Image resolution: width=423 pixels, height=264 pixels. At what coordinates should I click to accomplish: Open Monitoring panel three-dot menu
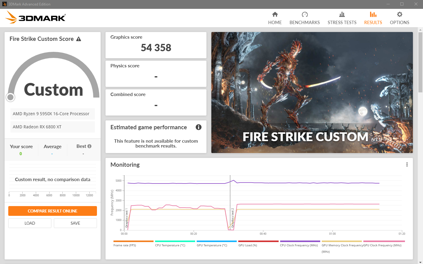click(x=407, y=165)
